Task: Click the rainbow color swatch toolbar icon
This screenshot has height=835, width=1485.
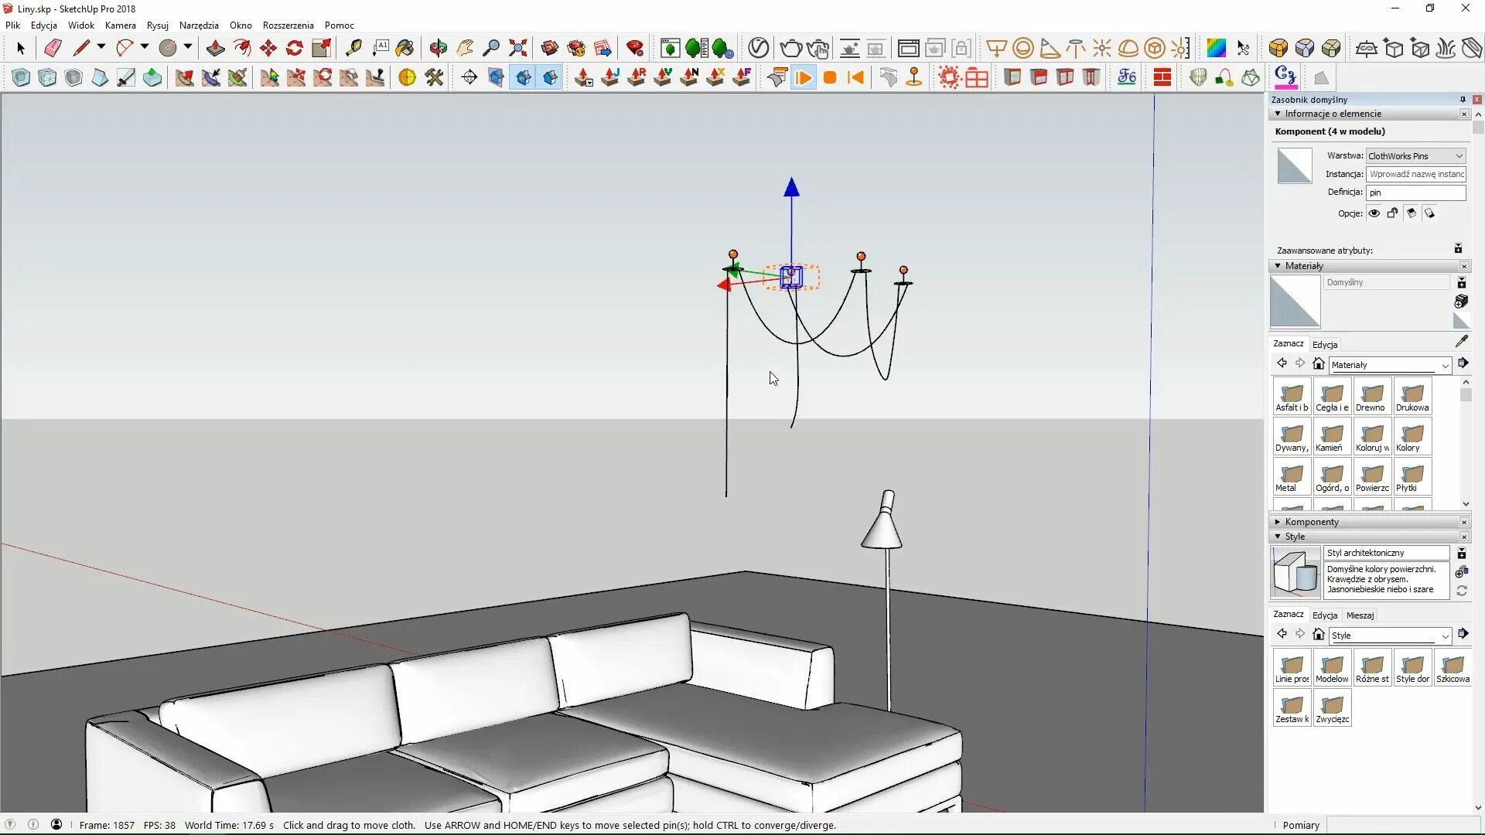Action: coord(1216,48)
